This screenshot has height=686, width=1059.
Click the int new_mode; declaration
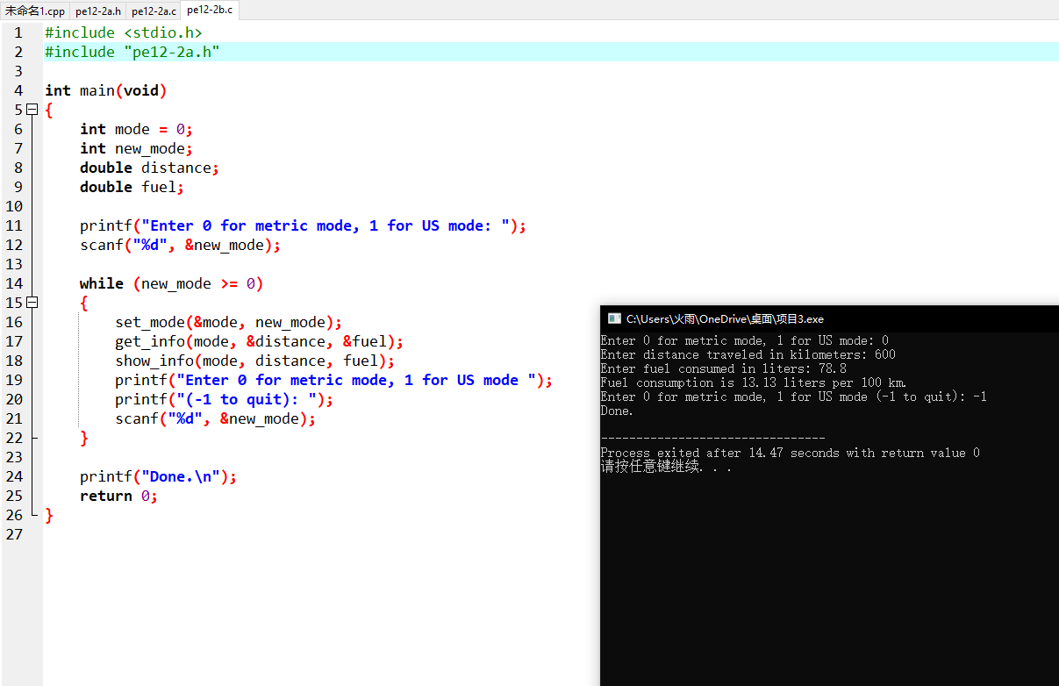point(136,148)
